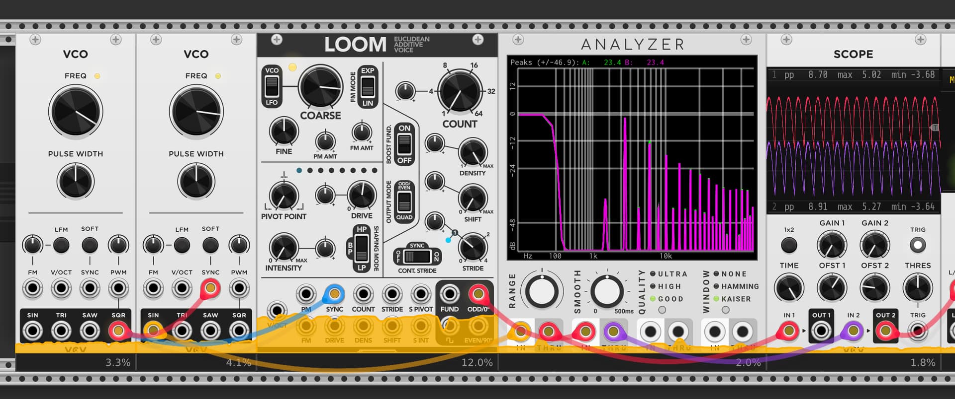955x399 pixels.
Task: Click Analyzer's RANGE knob
Action: [542, 291]
